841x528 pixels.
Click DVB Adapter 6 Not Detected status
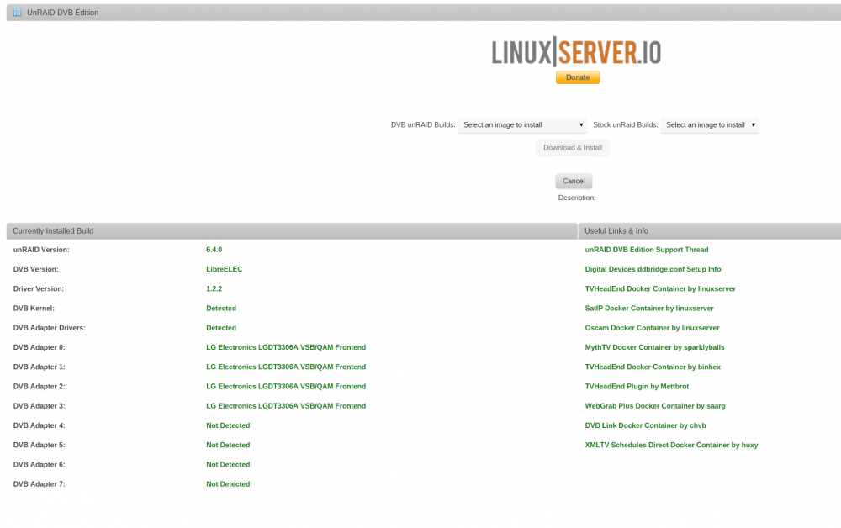pyautogui.click(x=228, y=465)
